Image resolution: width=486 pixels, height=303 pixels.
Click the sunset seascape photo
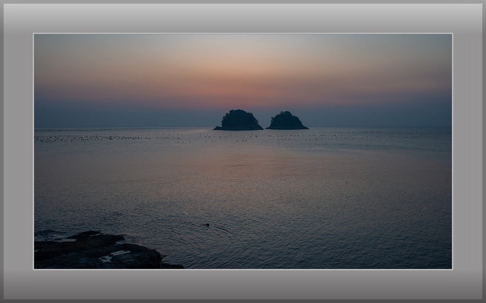[x=243, y=151]
